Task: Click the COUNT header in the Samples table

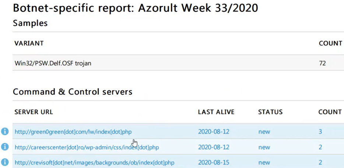Action: coord(330,43)
